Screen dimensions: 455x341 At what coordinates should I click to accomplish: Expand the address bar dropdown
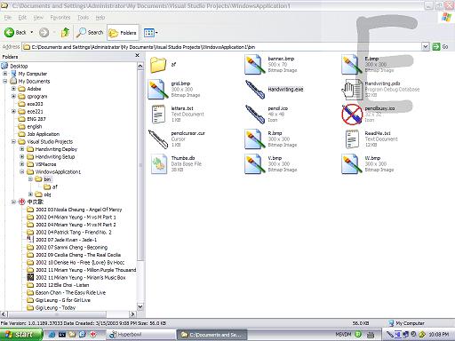[425, 47]
